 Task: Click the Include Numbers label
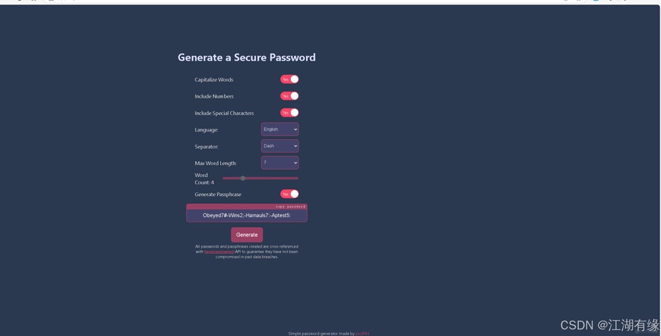click(214, 96)
